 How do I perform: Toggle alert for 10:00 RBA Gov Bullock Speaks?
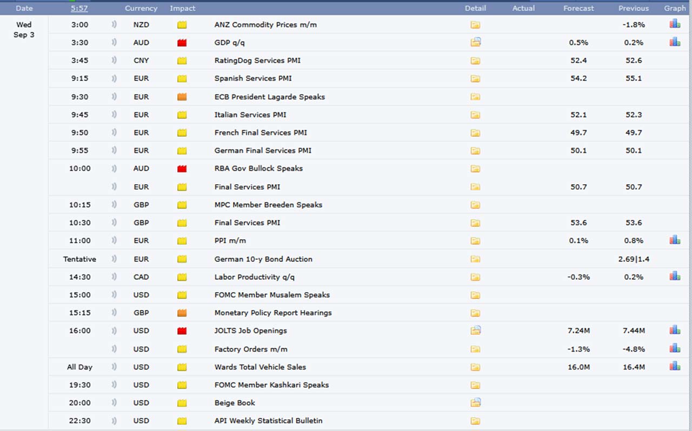(114, 169)
